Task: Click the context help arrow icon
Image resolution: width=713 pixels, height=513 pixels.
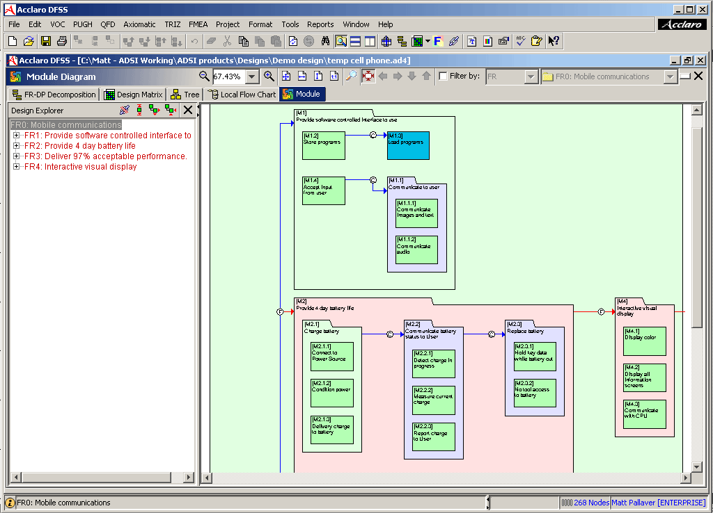Action: pyautogui.click(x=554, y=42)
